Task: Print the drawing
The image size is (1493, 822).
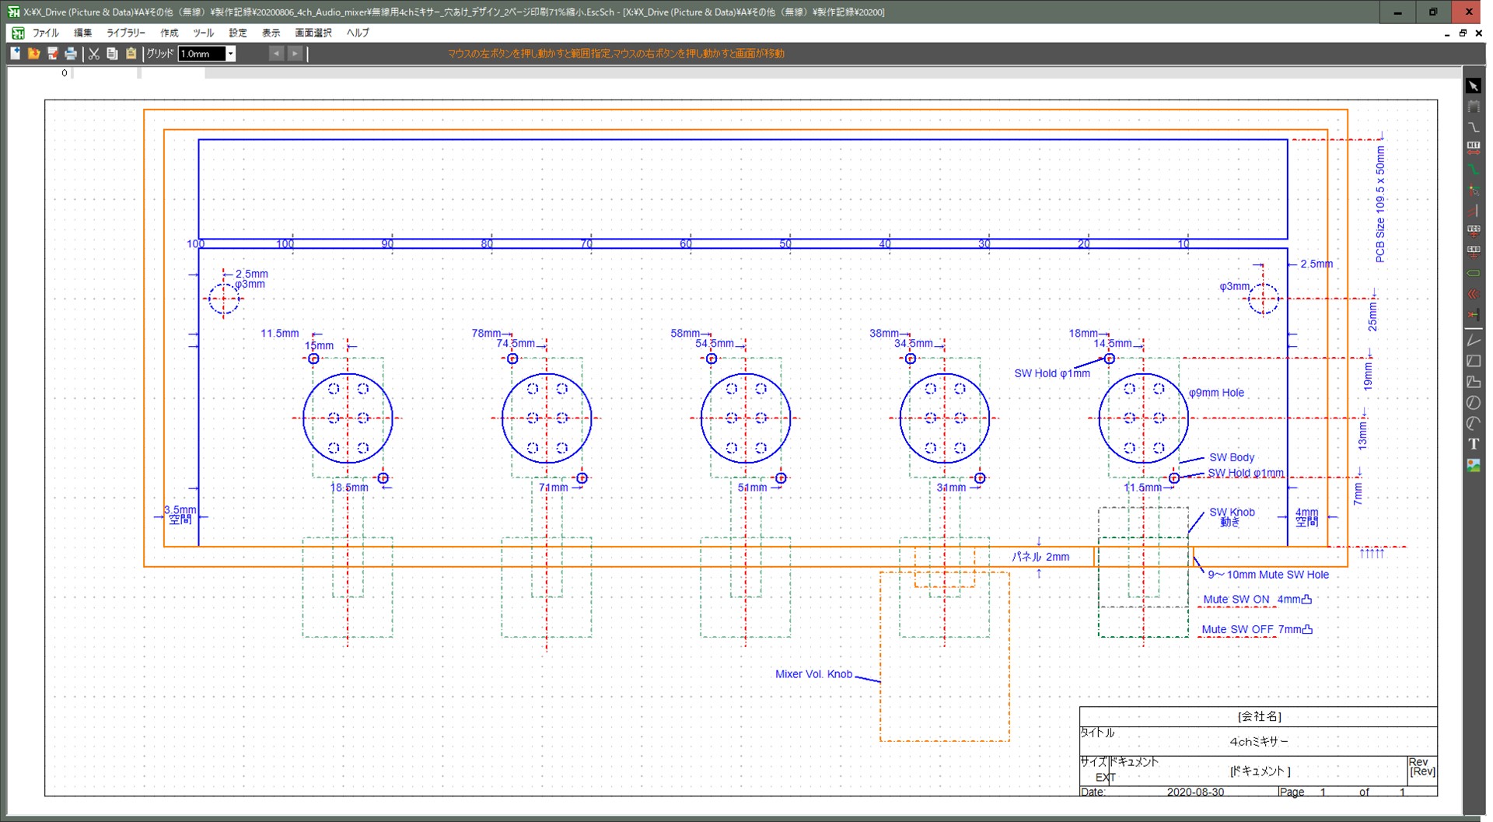Action: pyautogui.click(x=71, y=54)
